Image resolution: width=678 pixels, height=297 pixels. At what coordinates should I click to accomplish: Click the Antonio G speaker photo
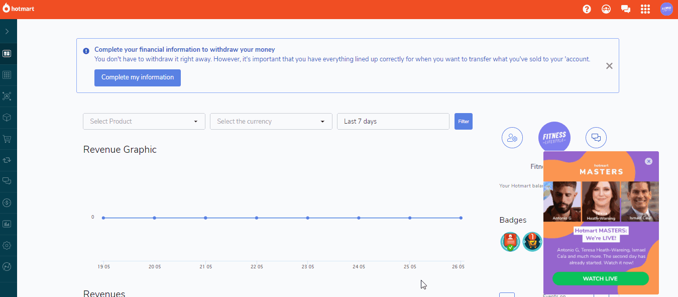562,202
